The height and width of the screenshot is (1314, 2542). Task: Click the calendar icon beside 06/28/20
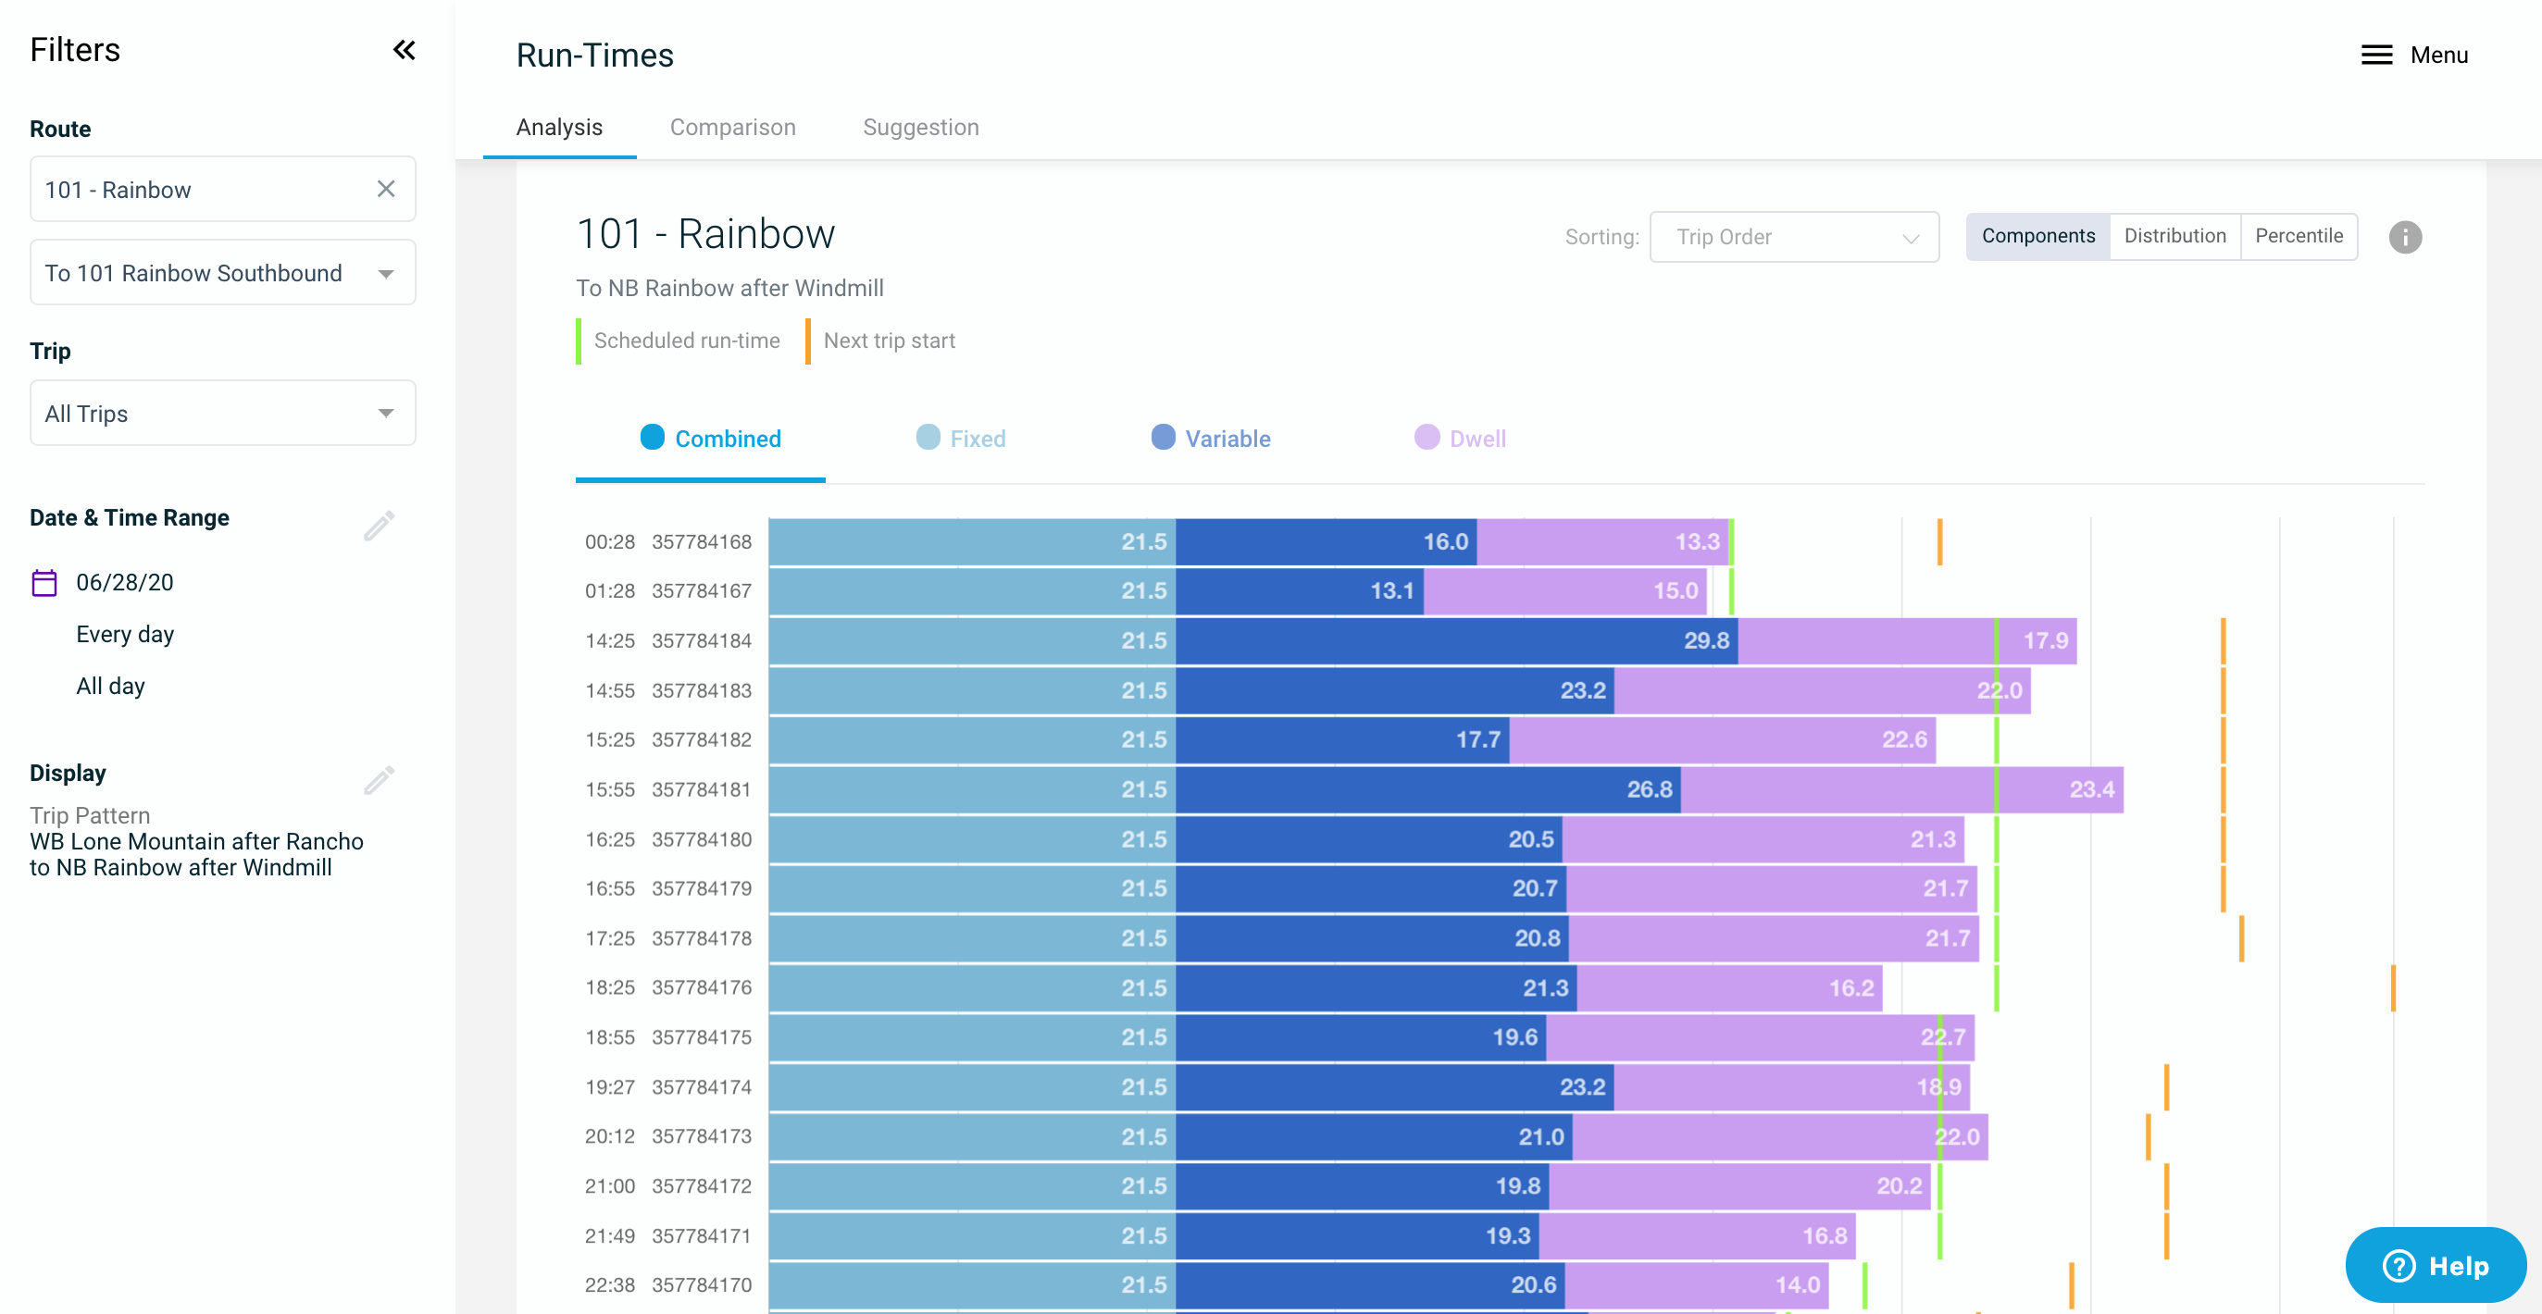44,582
